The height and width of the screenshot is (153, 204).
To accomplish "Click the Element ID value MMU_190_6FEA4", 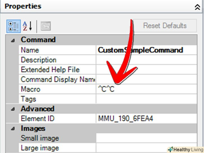I will coord(126,119).
